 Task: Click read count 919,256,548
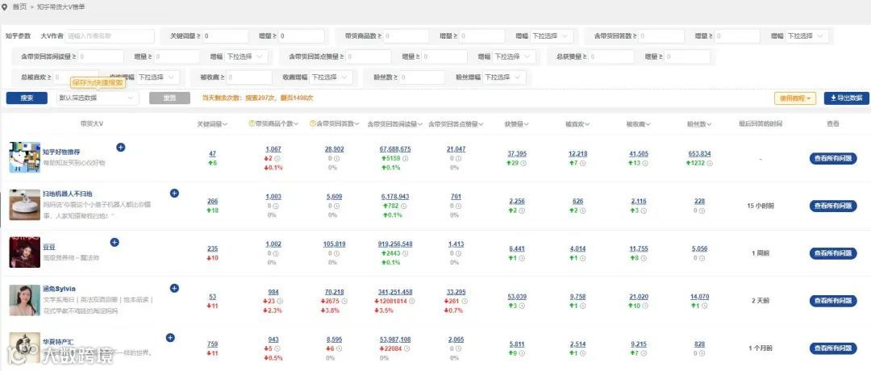click(395, 244)
